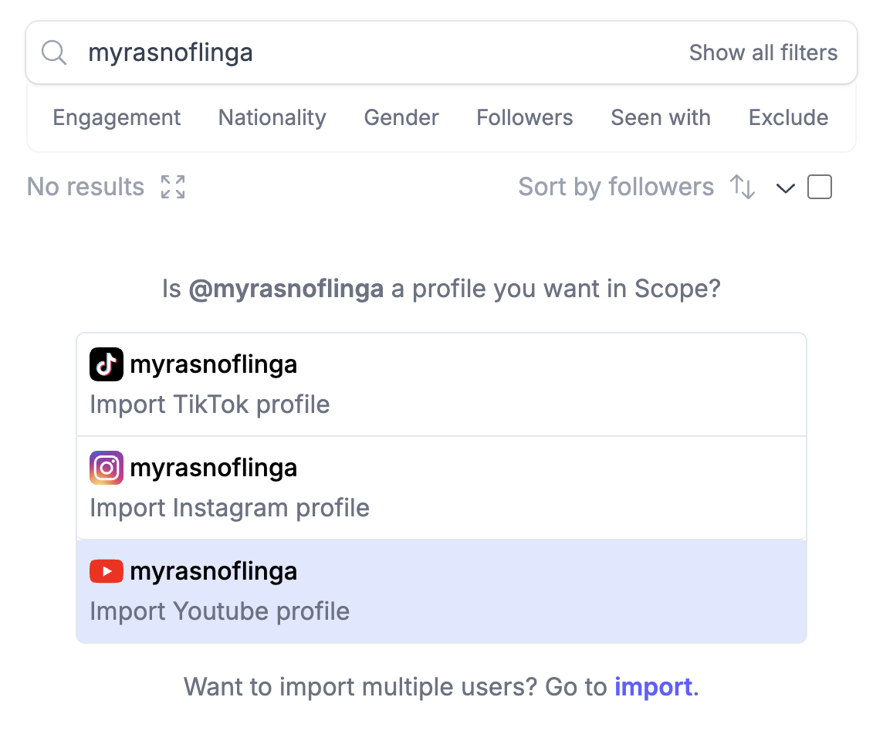883x741 pixels.
Task: Open the Nationality filter
Action: 272,117
